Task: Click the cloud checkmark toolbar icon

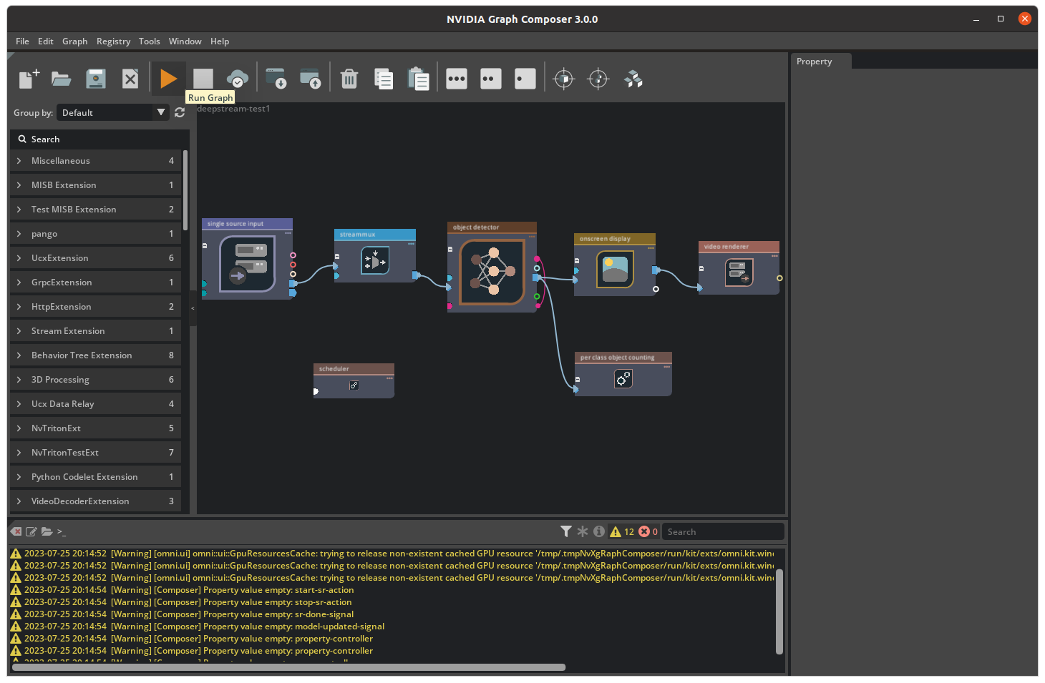Action: (238, 79)
